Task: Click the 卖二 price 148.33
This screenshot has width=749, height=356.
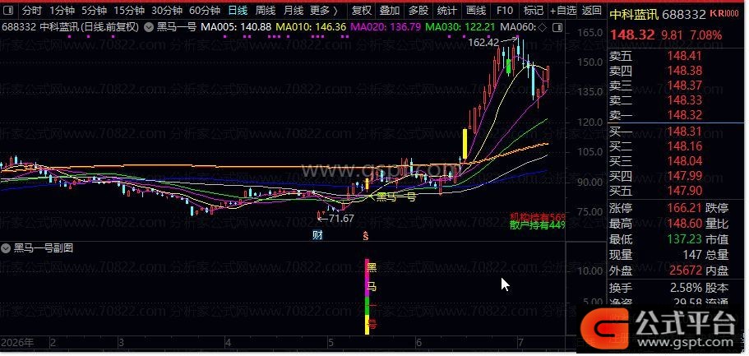Action: point(685,100)
